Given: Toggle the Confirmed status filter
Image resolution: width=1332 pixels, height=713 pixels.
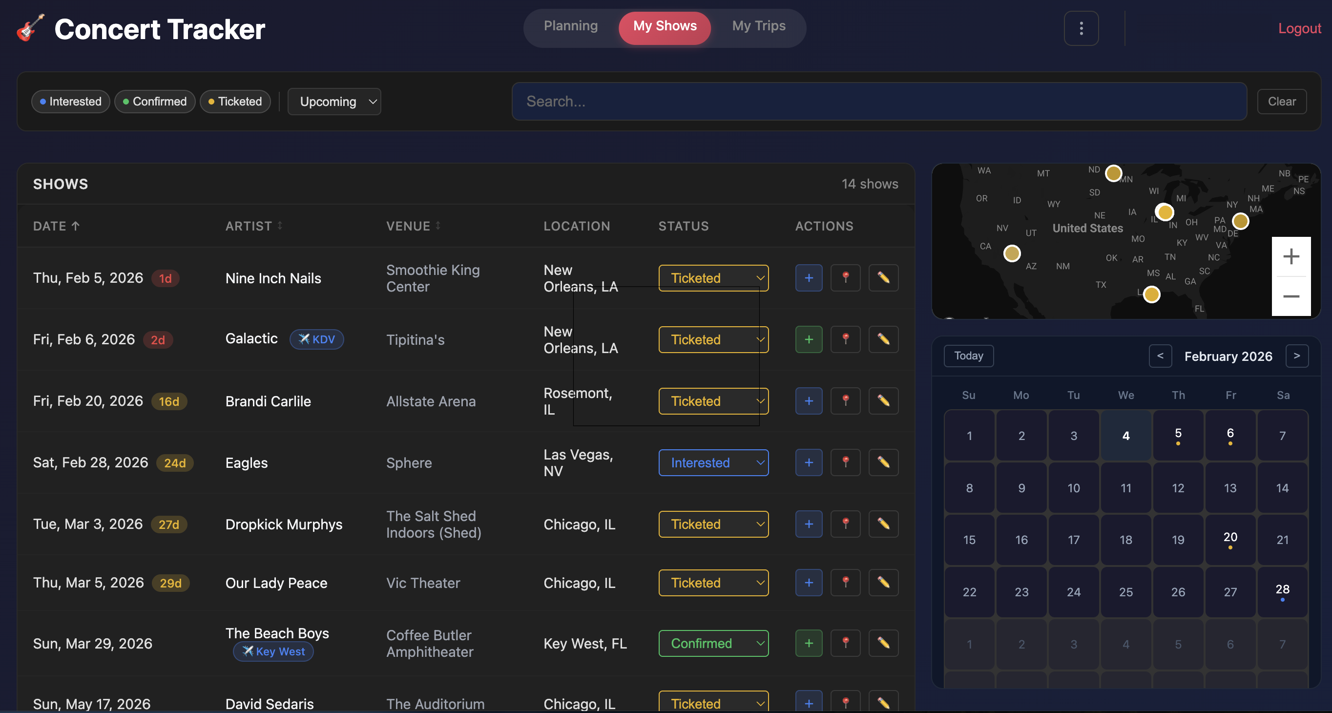Looking at the screenshot, I should [155, 102].
